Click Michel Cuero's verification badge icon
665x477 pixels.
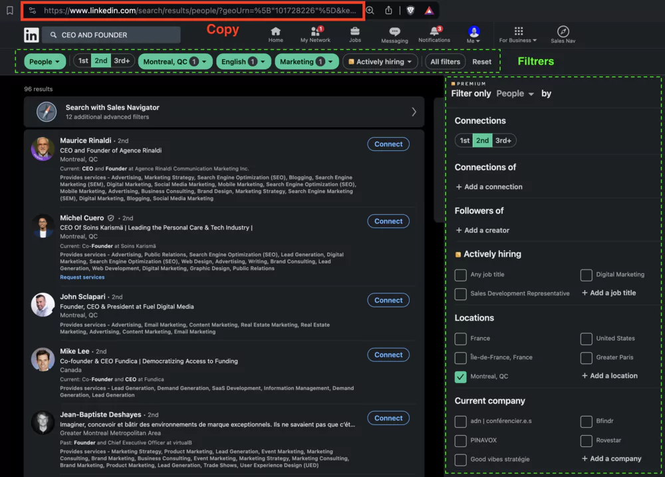point(110,218)
